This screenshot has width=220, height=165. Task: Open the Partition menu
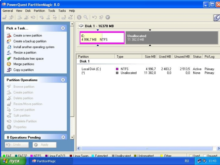coord(39,11)
